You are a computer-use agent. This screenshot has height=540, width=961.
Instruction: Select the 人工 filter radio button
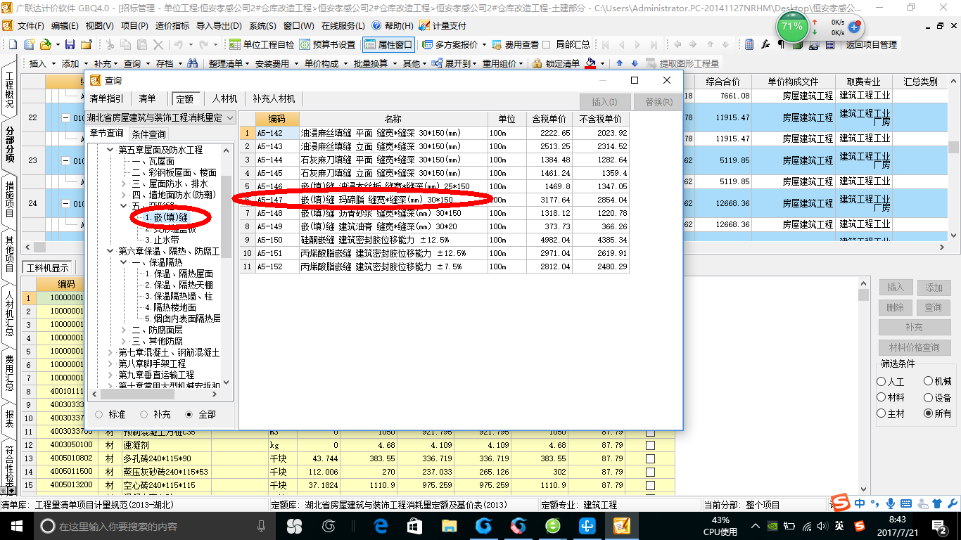click(x=882, y=382)
